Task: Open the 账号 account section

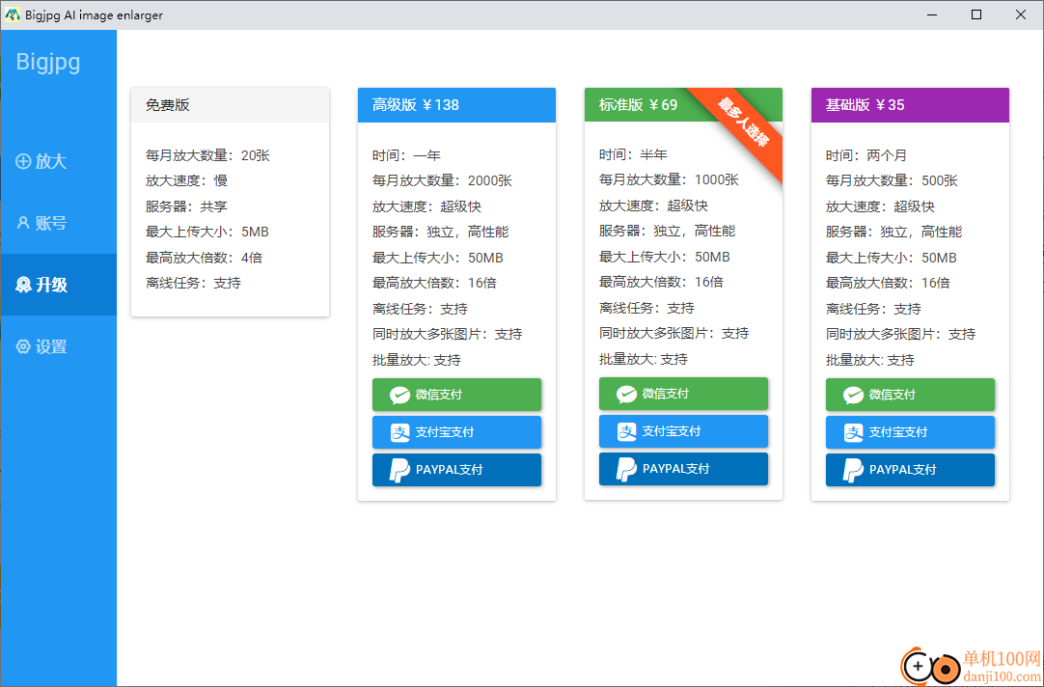Action: coord(59,223)
